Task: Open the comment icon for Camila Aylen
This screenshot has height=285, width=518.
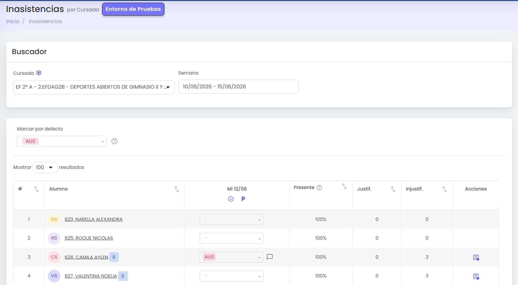Action: click(x=270, y=257)
